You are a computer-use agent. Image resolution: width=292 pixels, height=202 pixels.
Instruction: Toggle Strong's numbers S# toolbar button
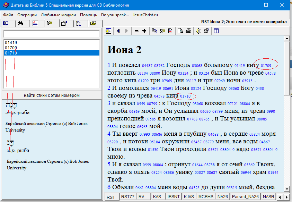pos(162,31)
